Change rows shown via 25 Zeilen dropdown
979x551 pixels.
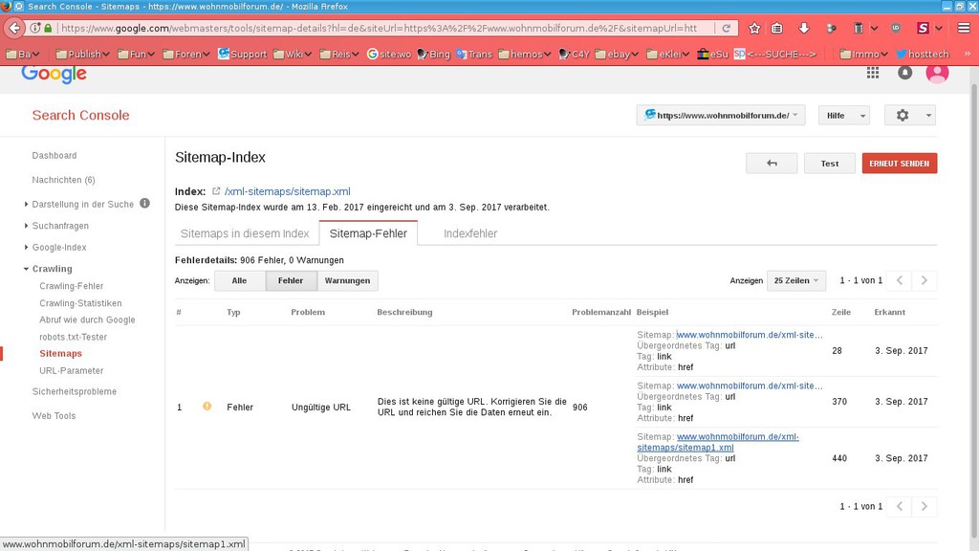pos(796,280)
